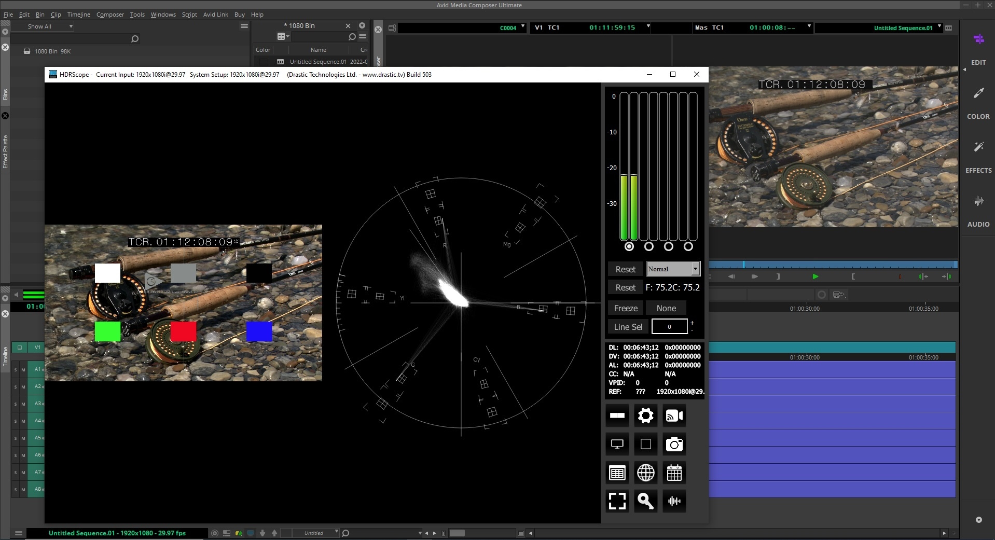Viewport: 995px width, 540px height.
Task: Open the C0004 clip name dropdown
Action: [523, 26]
